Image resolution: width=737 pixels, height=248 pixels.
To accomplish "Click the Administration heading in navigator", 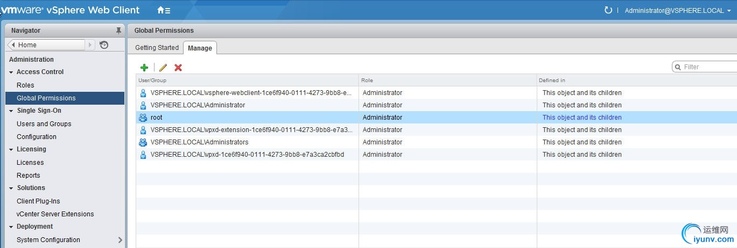I will pos(31,60).
